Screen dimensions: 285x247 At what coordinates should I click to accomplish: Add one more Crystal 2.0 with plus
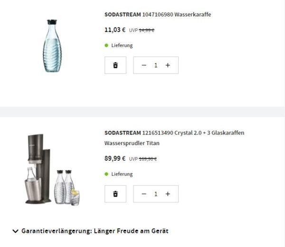tap(168, 194)
